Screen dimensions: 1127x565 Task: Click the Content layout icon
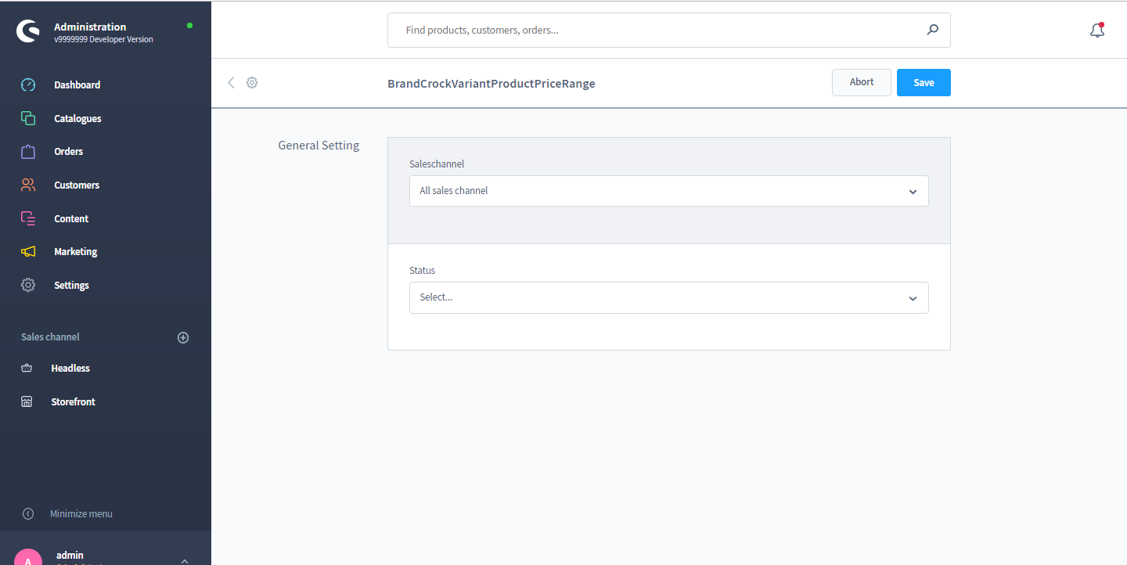pos(28,218)
